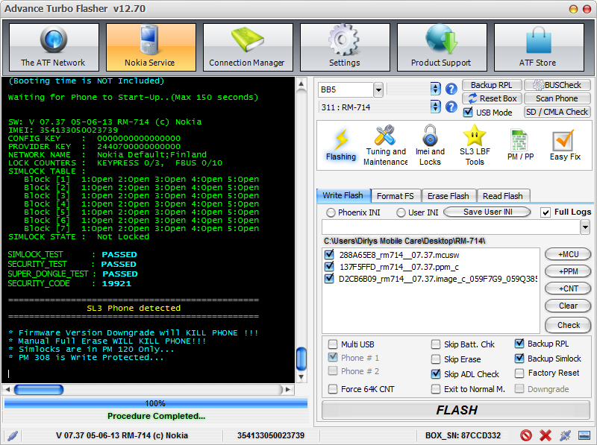Enable the Factory Reset checkbox
Viewport: 597px width, 445px height.
[519, 373]
